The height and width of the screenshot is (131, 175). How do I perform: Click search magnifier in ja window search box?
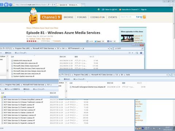coord(142,48)
